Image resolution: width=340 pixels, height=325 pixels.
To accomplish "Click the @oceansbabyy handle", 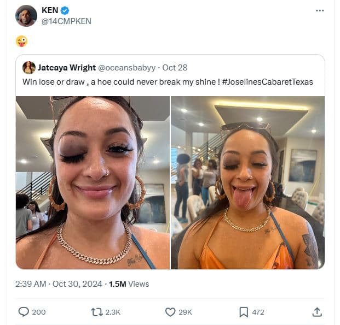I will [127, 68].
